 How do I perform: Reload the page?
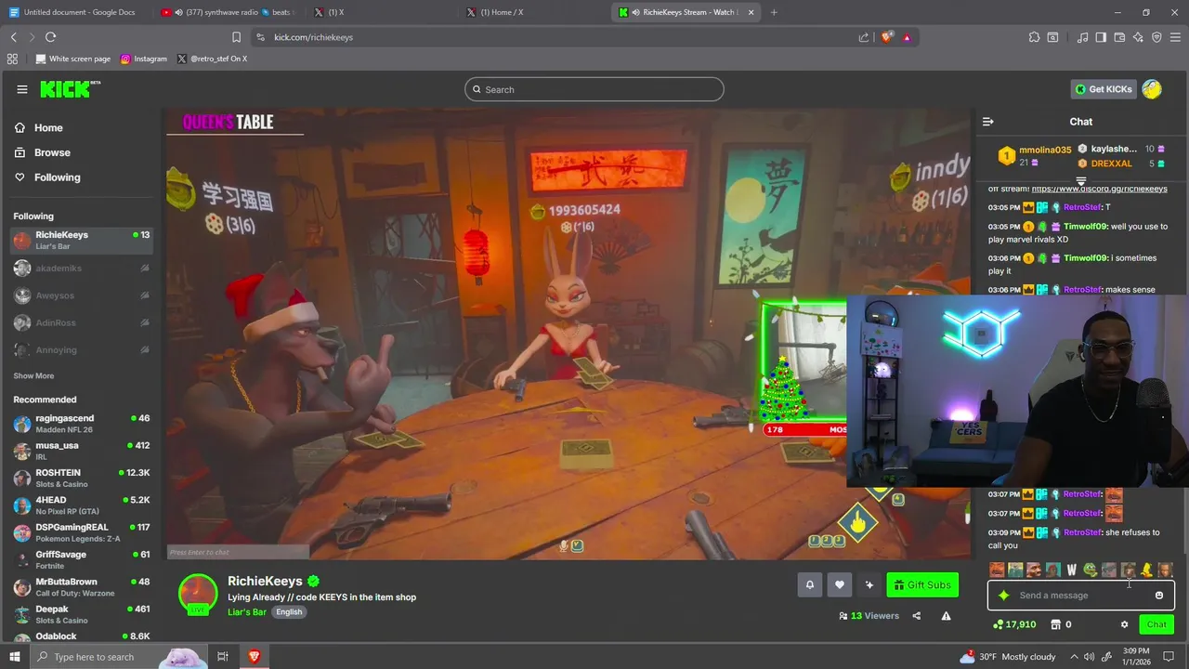(50, 37)
